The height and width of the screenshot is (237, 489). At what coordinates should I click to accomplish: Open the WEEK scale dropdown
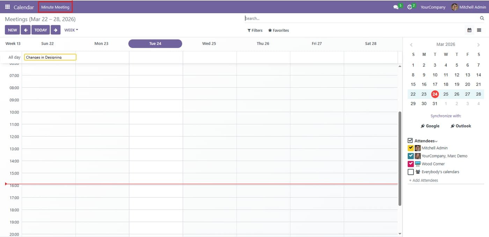pos(71,30)
